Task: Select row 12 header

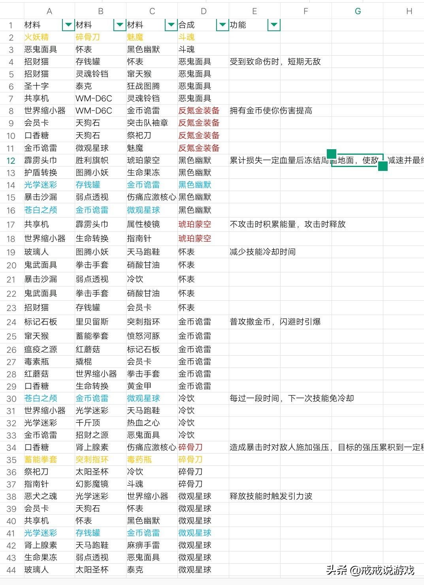Action: coord(11,161)
